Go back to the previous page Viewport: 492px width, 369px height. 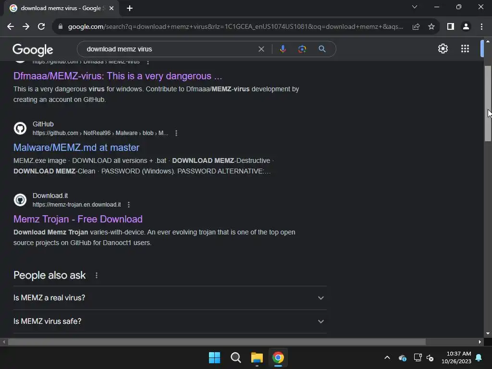click(x=11, y=27)
